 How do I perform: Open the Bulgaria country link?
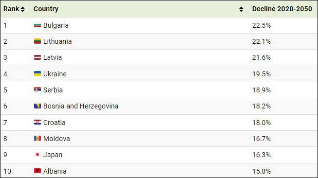[56, 25]
